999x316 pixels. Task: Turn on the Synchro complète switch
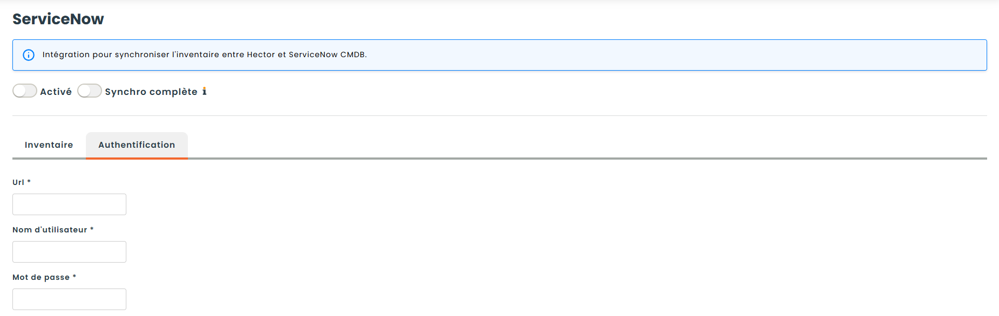tap(90, 91)
